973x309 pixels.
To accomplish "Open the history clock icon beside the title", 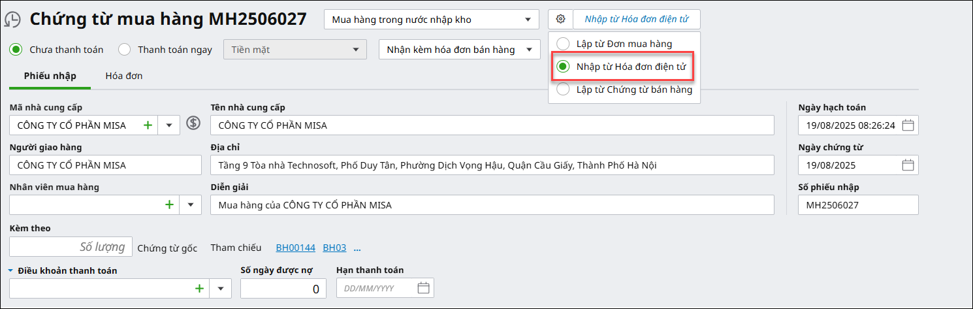I will pyautogui.click(x=12, y=19).
